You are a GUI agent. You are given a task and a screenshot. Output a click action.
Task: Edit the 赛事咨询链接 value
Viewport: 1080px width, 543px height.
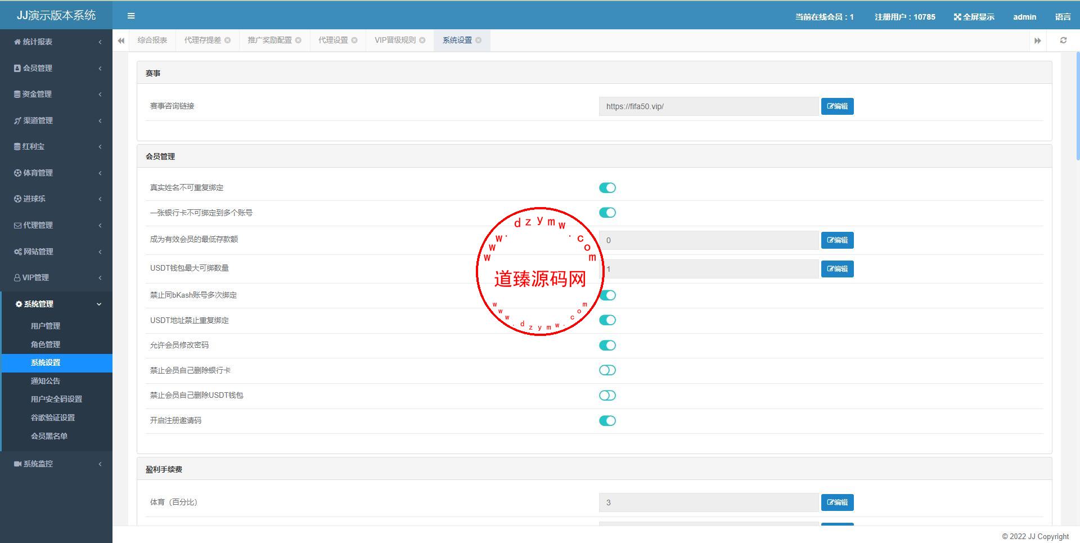tap(837, 106)
